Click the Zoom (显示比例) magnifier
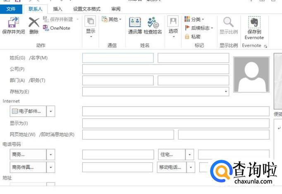 pos(228,22)
